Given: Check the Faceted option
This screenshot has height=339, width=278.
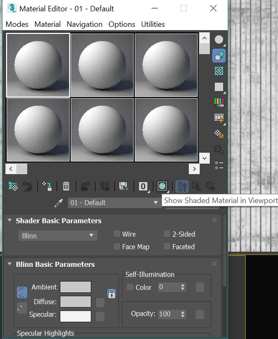Looking at the screenshot, I should (x=167, y=246).
